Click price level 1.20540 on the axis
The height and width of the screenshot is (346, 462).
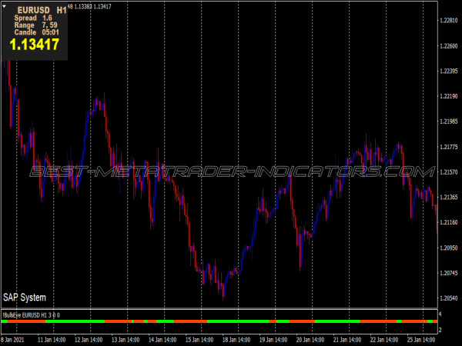449,298
